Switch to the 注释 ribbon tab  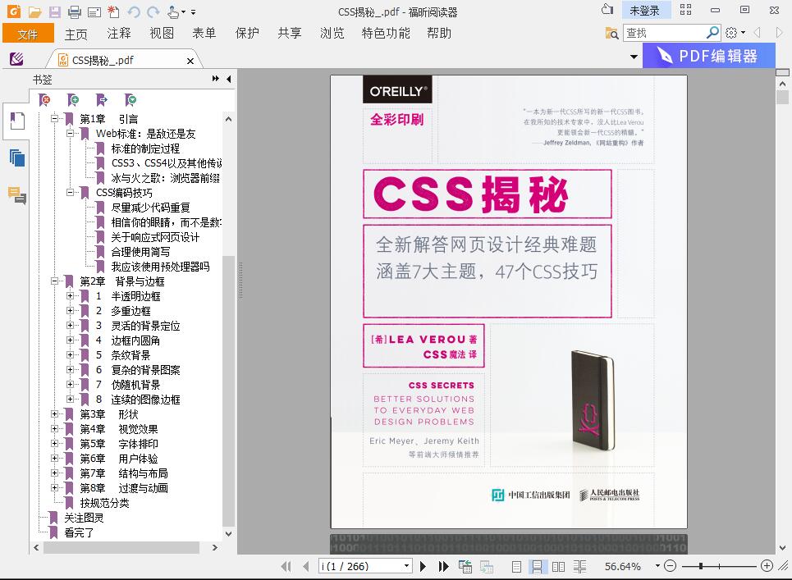(x=119, y=34)
